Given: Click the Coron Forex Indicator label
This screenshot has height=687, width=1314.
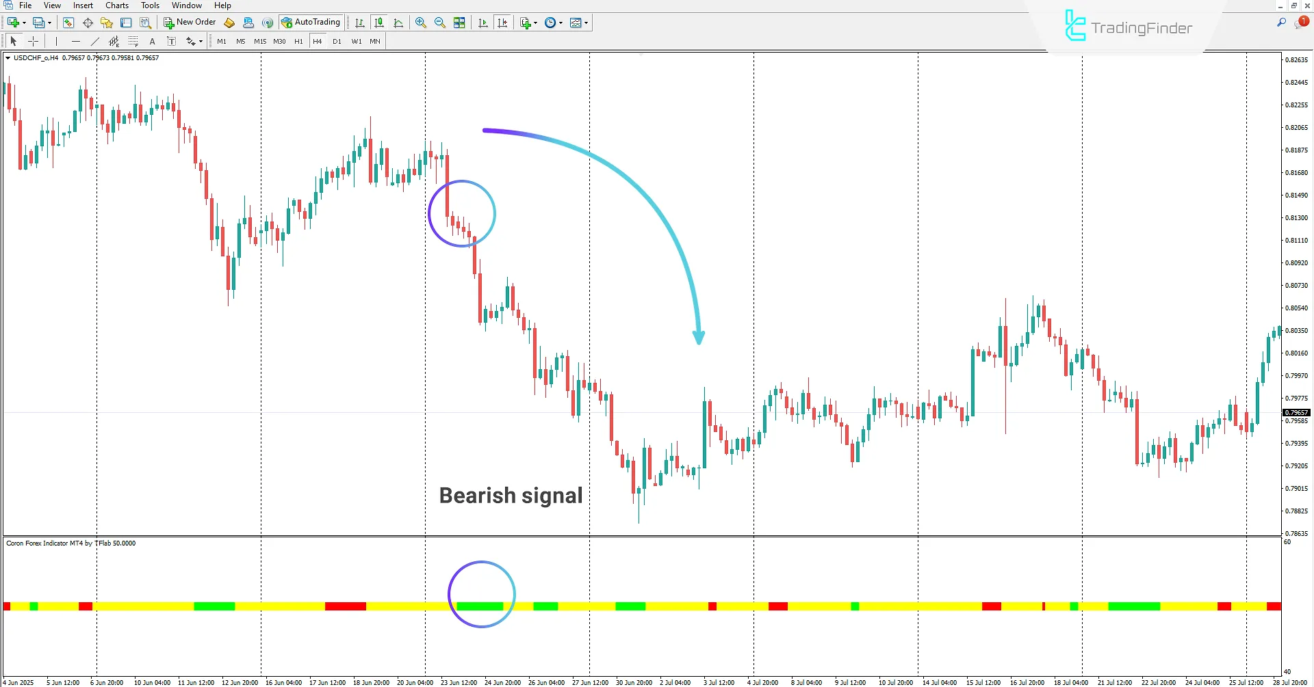Looking at the screenshot, I should coord(71,543).
